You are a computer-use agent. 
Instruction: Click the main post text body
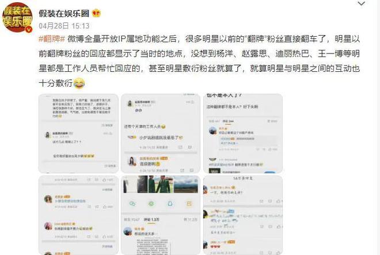pos(199,61)
